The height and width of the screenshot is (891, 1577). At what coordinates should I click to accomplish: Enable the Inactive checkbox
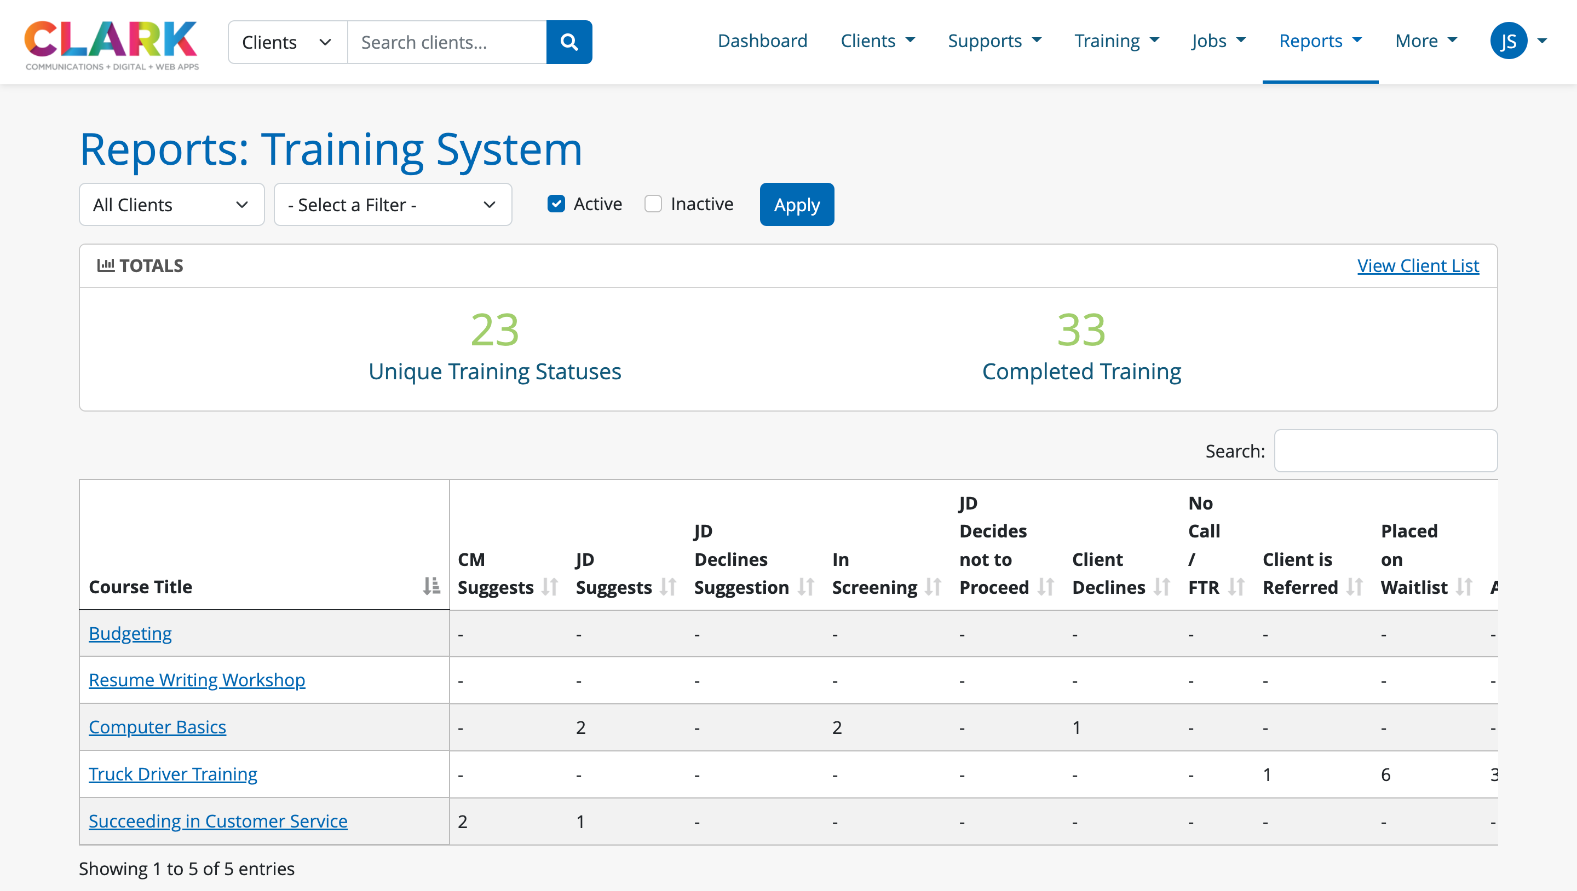(x=653, y=204)
